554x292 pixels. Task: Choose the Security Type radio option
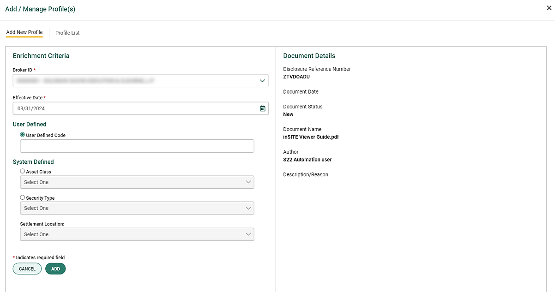pyautogui.click(x=23, y=197)
